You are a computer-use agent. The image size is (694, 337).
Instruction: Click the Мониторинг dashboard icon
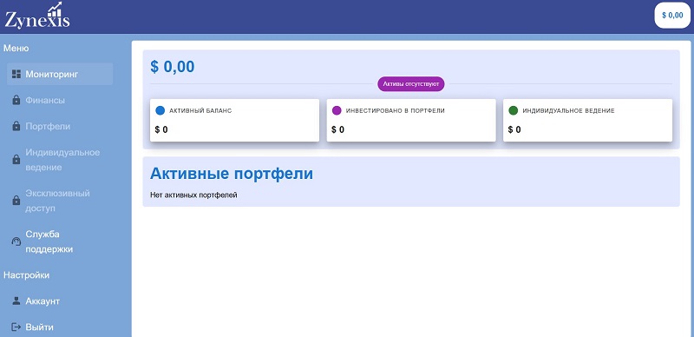16,74
